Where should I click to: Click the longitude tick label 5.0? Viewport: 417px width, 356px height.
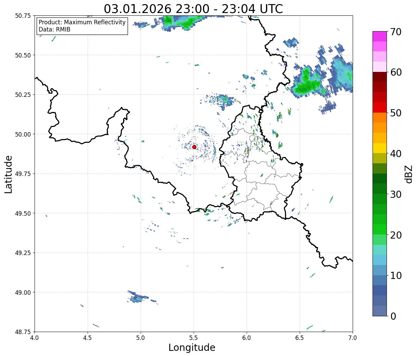pos(141,338)
